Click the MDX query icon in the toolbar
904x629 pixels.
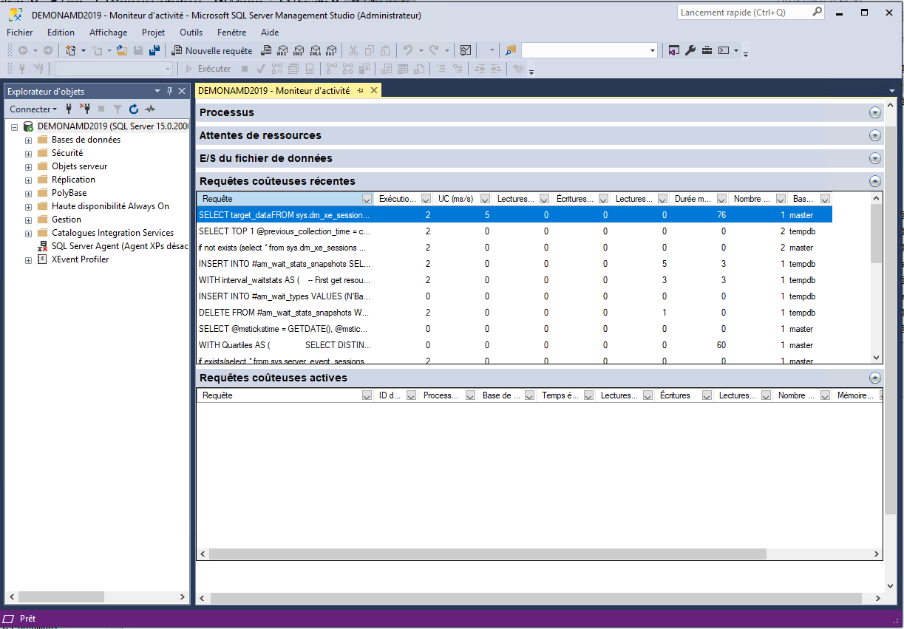coord(282,50)
